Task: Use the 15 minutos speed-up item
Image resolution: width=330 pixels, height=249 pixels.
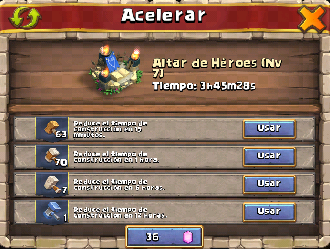Action: click(x=270, y=129)
